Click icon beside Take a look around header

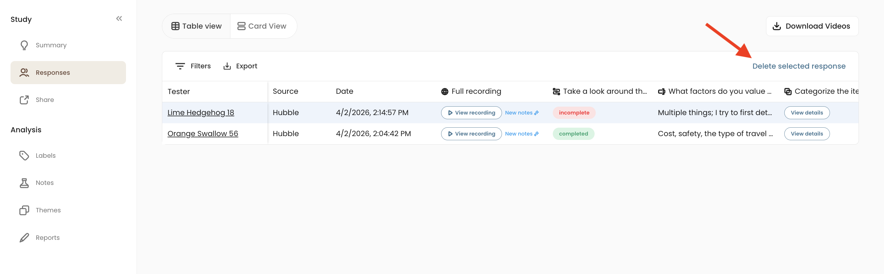[x=556, y=91]
